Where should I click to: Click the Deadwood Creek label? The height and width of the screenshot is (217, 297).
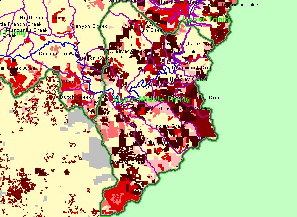193,68
